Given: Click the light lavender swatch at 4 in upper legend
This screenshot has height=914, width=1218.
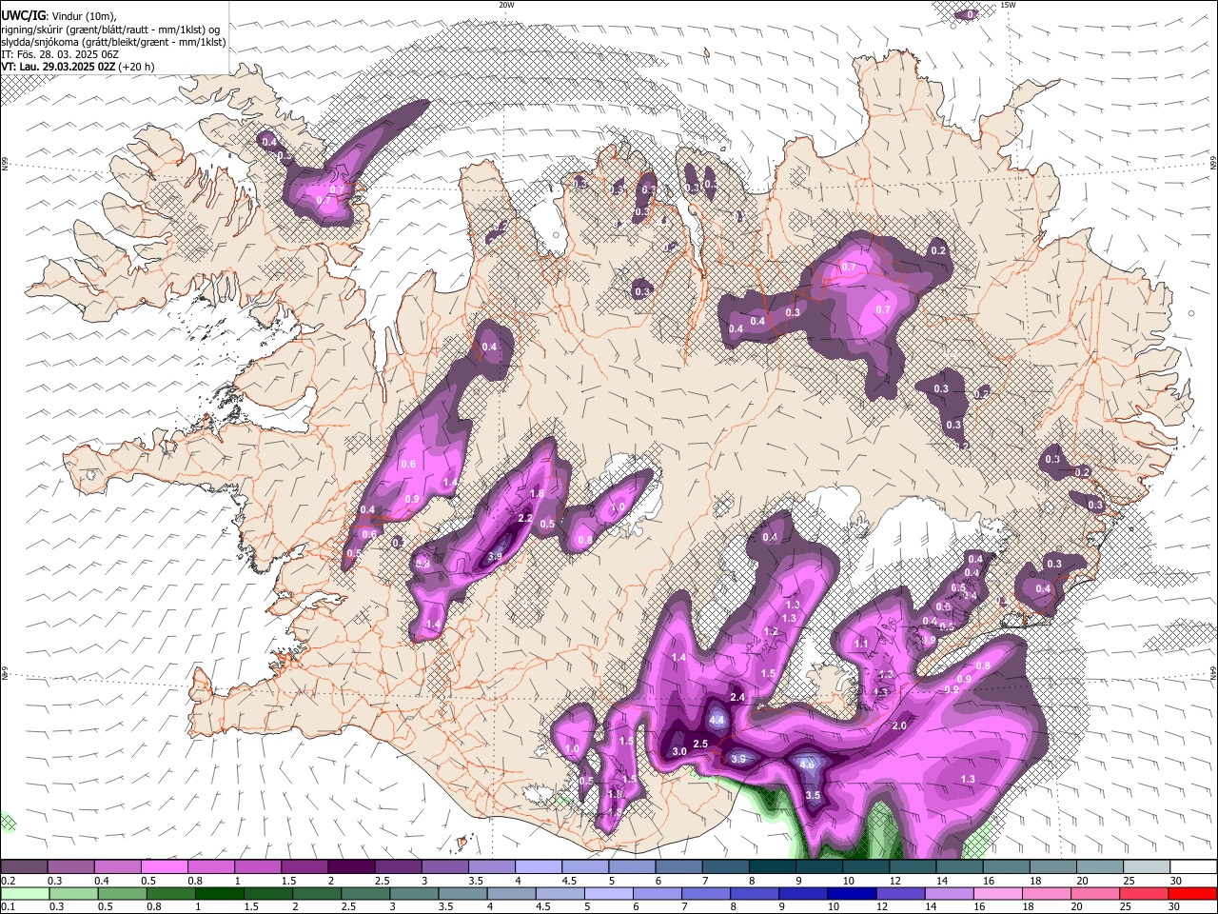Looking at the screenshot, I should [x=539, y=866].
